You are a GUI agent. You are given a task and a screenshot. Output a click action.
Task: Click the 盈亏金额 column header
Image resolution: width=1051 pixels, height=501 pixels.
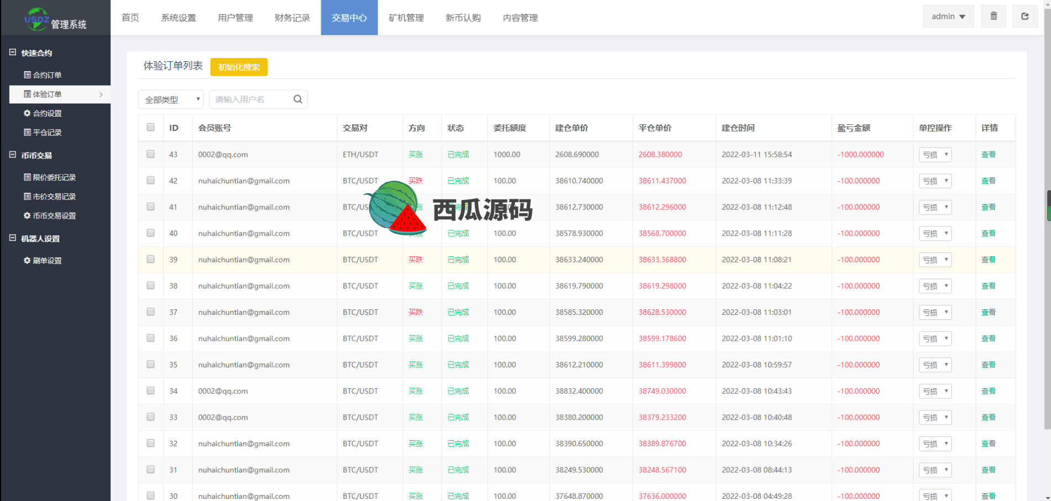(x=854, y=128)
